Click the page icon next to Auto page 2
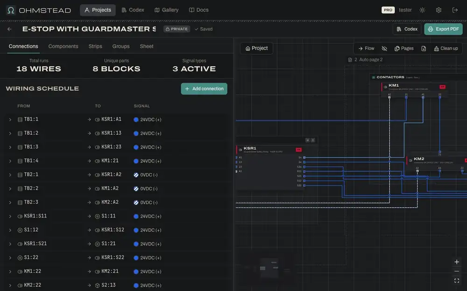Viewport: 467px width, 291px height. [x=350, y=60]
